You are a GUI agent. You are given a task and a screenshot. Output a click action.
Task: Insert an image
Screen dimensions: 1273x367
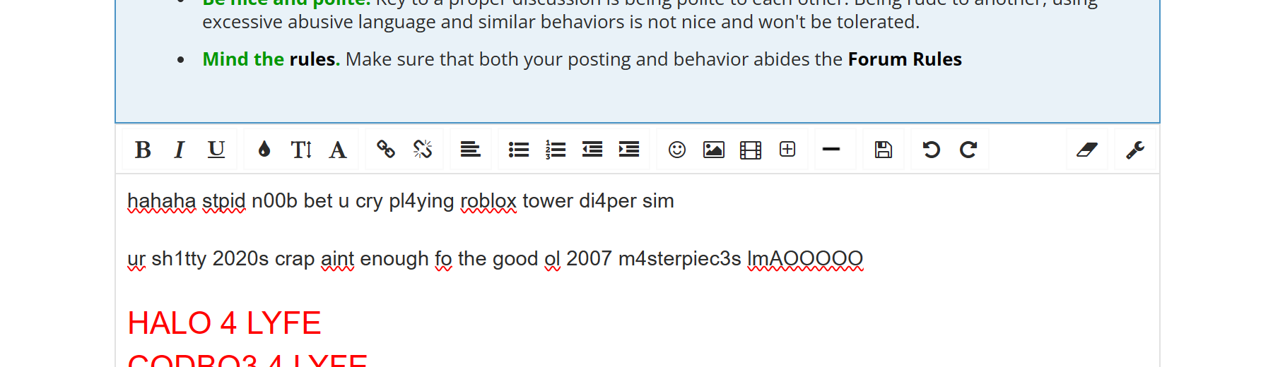pos(714,150)
